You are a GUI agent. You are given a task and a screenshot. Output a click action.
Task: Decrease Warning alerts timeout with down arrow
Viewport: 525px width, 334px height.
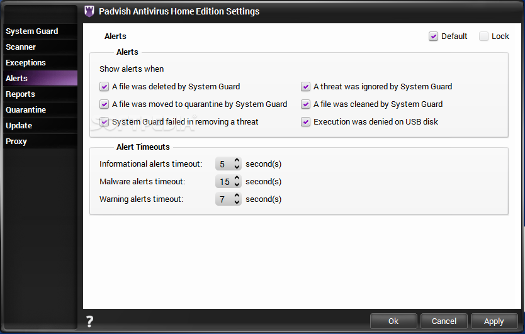pyautogui.click(x=237, y=202)
